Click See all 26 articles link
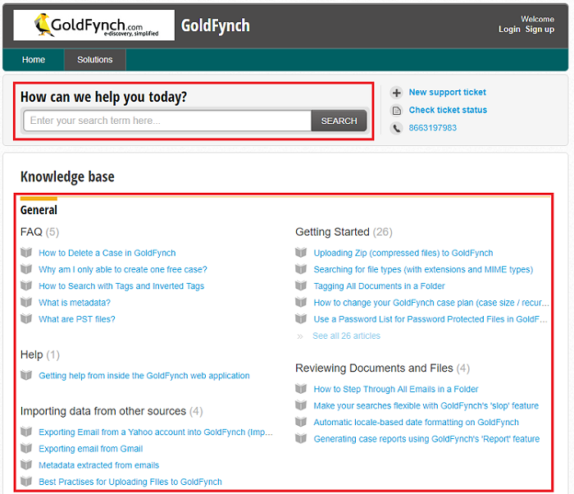 346,336
